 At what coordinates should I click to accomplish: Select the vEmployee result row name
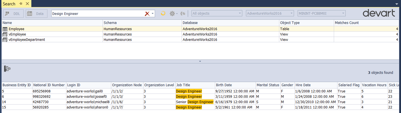click(x=17, y=34)
